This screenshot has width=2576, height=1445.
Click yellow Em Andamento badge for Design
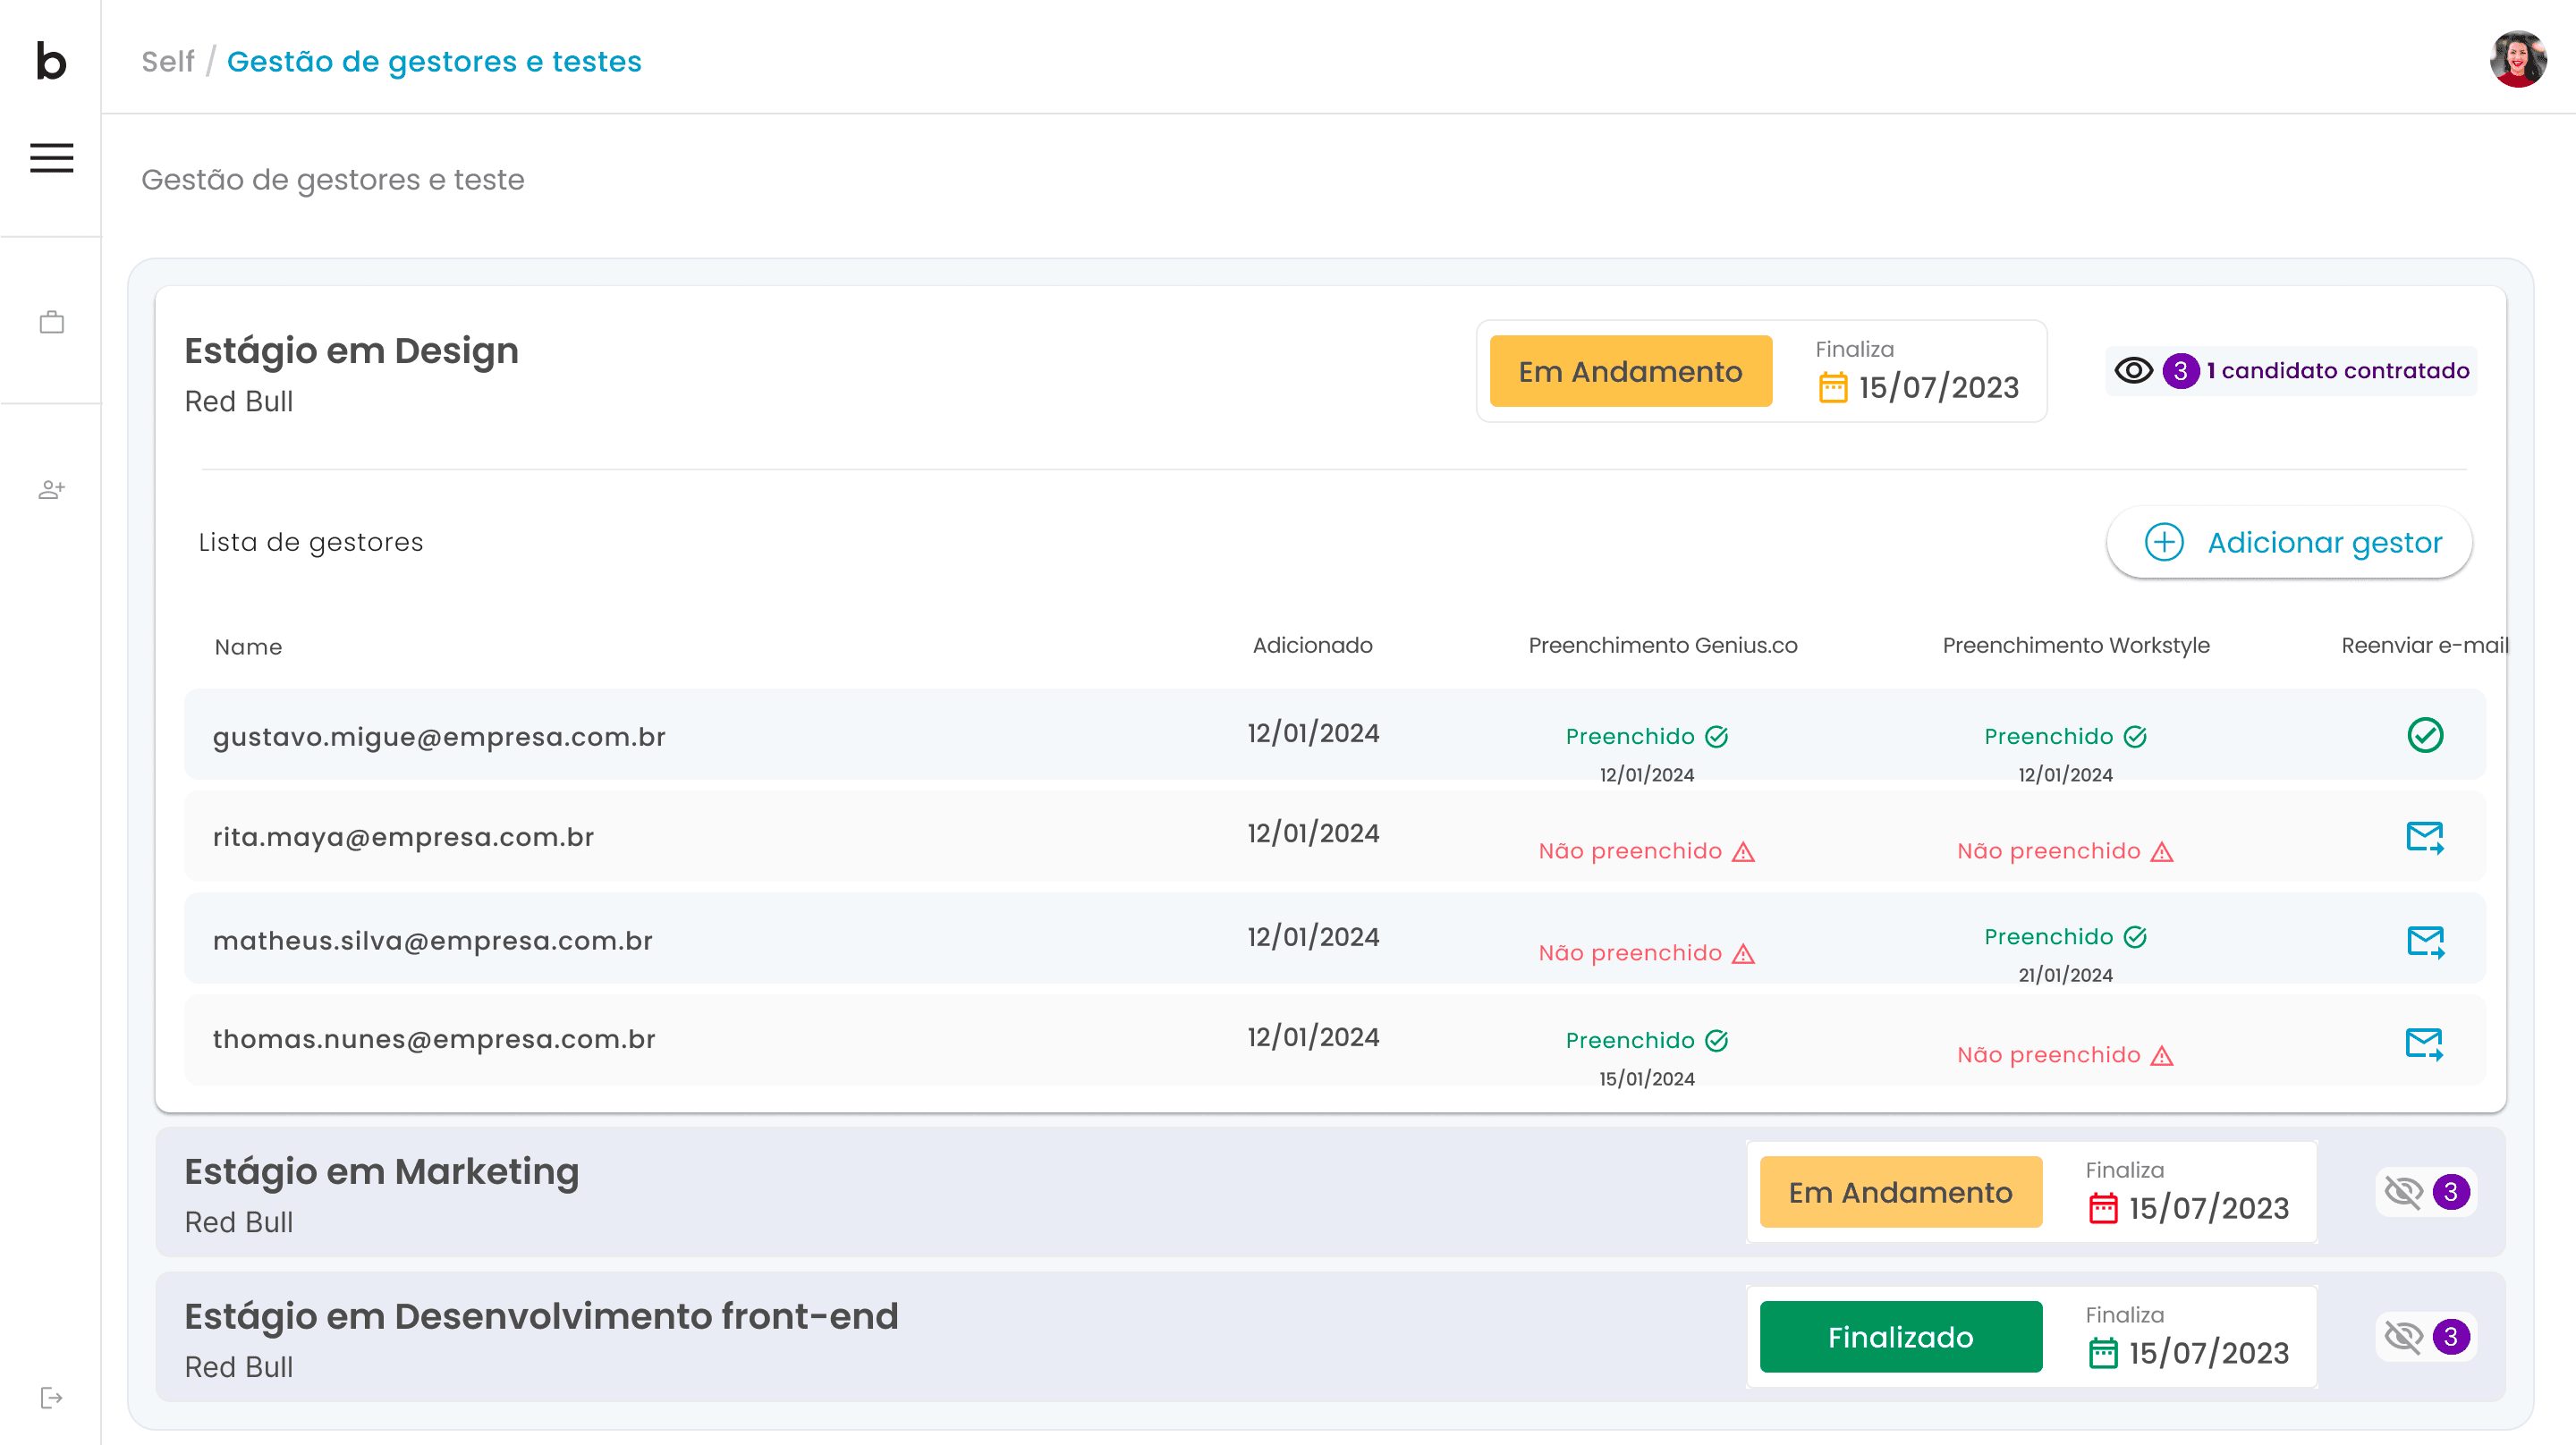pos(1630,371)
